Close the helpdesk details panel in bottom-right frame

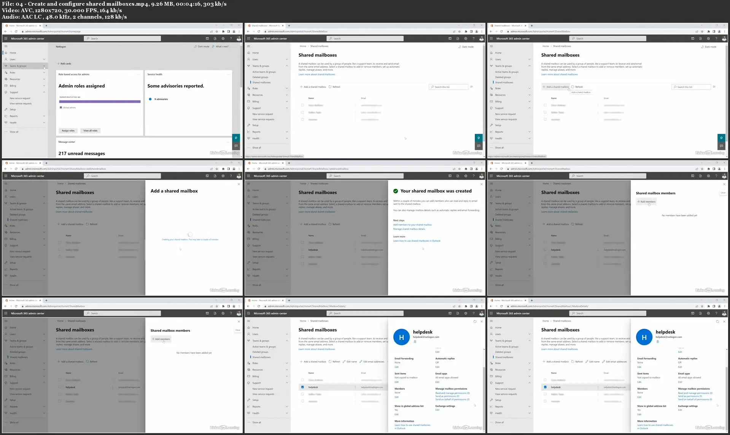[x=724, y=322]
